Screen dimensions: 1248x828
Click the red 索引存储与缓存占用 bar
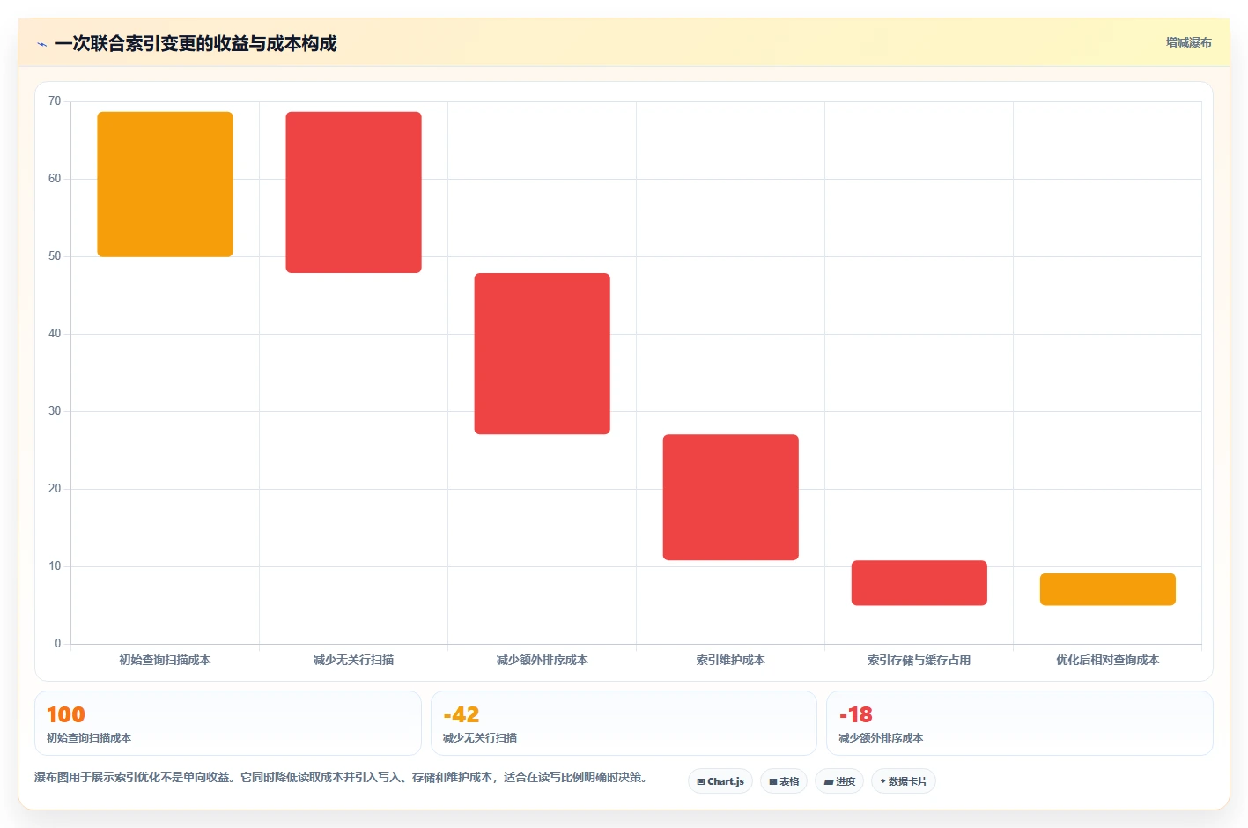coord(919,582)
